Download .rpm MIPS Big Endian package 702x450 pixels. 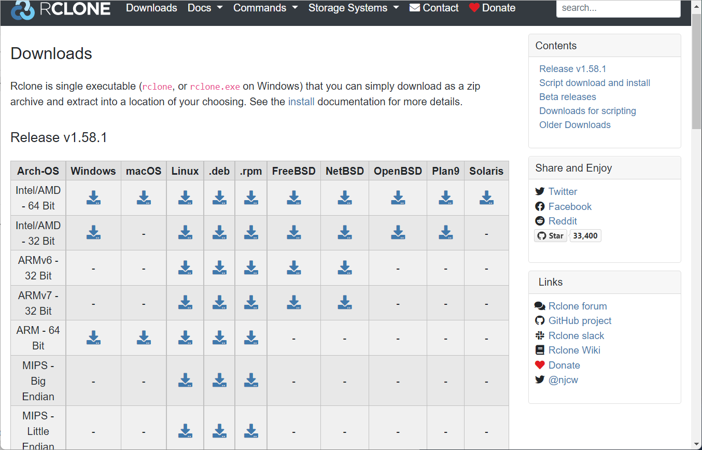click(x=251, y=380)
